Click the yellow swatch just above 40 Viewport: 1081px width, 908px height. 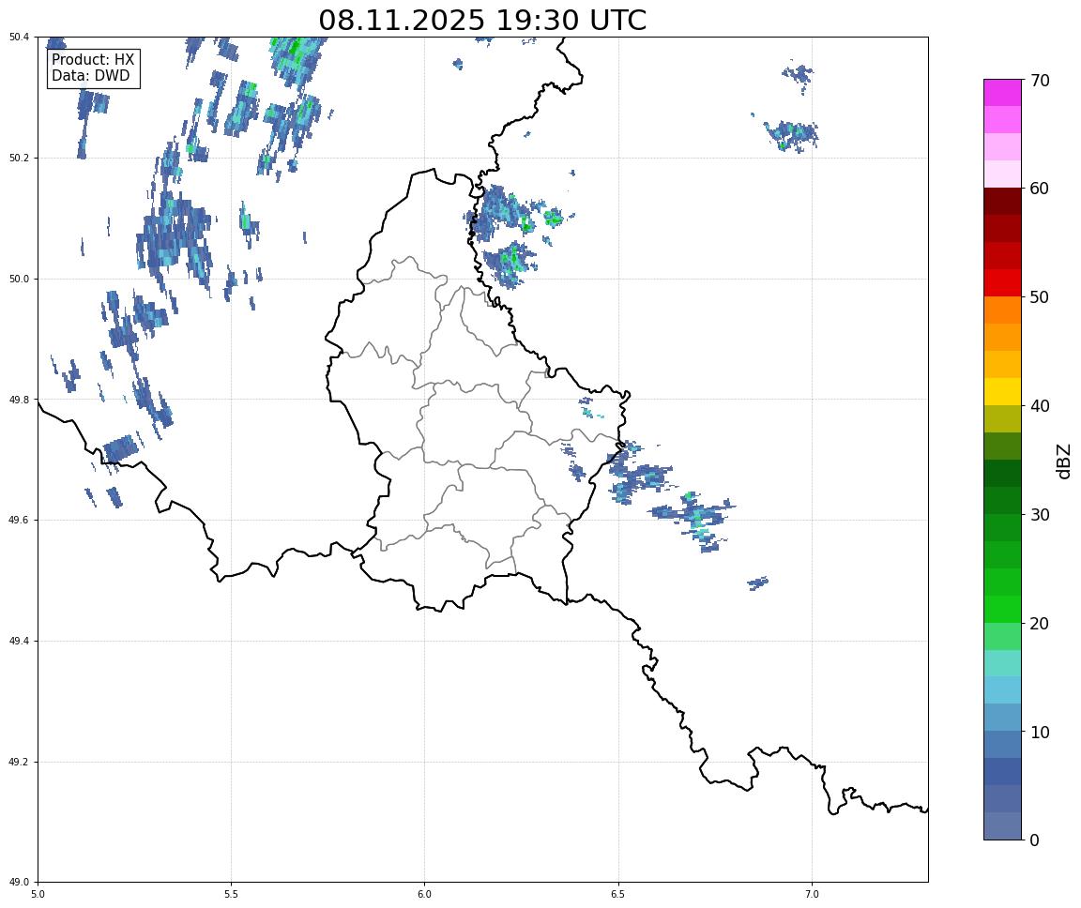(x=1002, y=391)
